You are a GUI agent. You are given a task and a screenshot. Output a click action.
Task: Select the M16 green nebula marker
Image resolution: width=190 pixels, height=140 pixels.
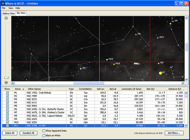click(x=107, y=60)
